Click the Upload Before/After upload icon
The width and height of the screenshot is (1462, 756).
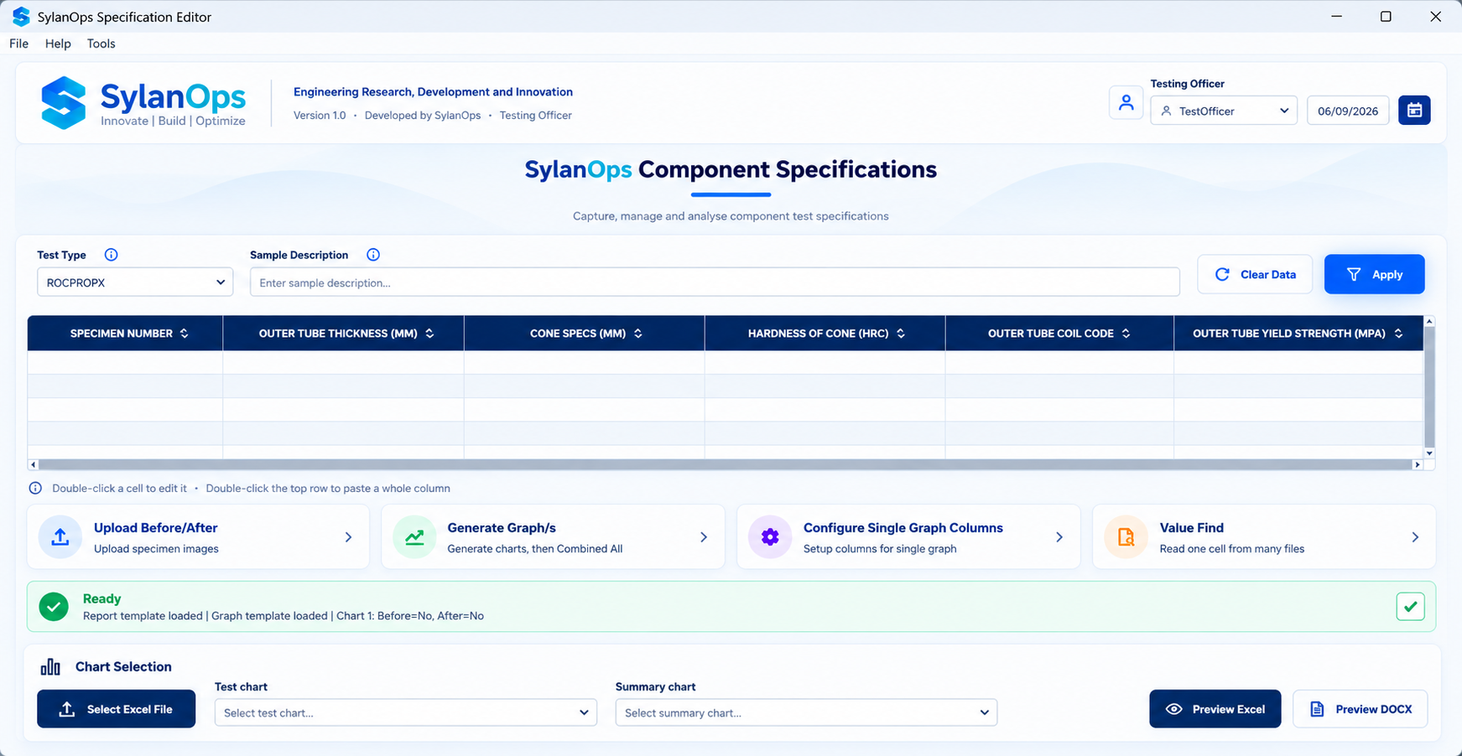click(60, 537)
